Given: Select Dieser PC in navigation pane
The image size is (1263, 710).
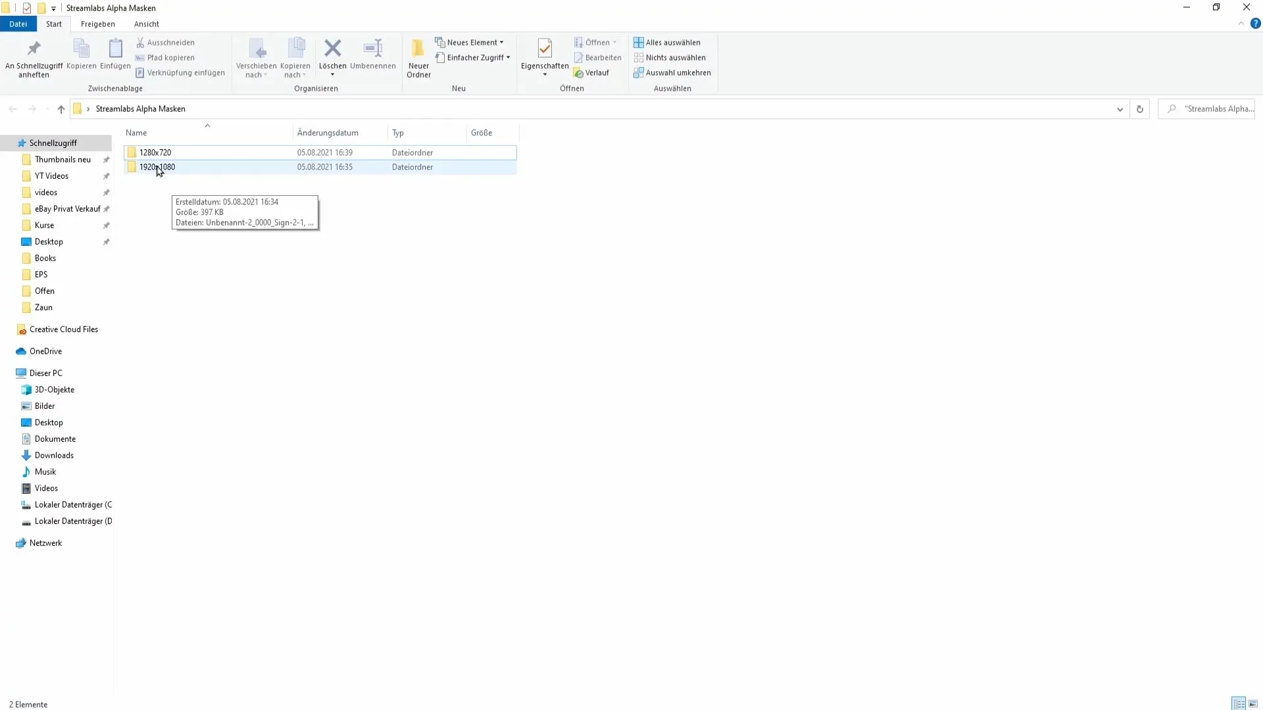Looking at the screenshot, I should click(45, 373).
